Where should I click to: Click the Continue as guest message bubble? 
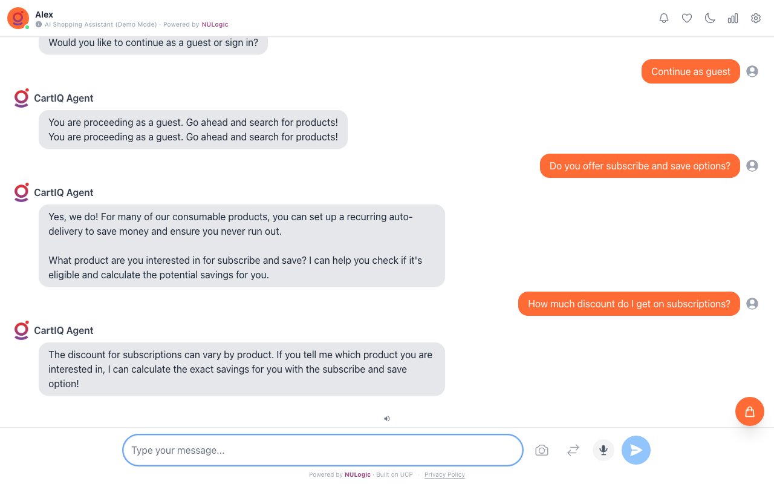pyautogui.click(x=691, y=71)
